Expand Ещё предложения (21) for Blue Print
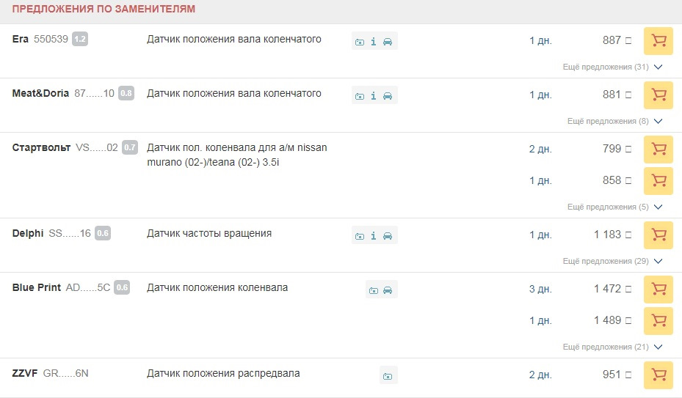 pyautogui.click(x=612, y=347)
